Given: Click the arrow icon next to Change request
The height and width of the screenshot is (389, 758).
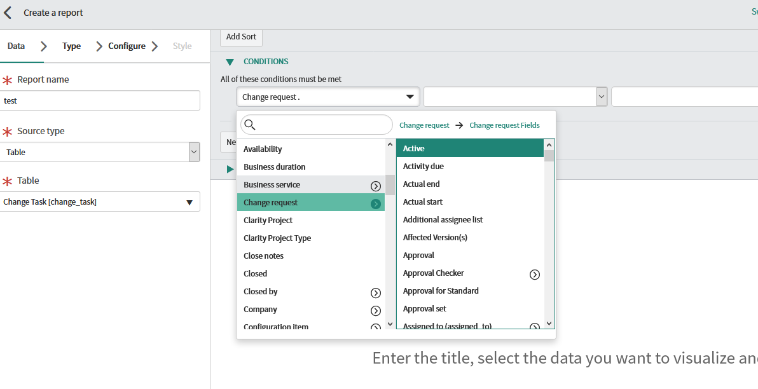Looking at the screenshot, I should [375, 203].
